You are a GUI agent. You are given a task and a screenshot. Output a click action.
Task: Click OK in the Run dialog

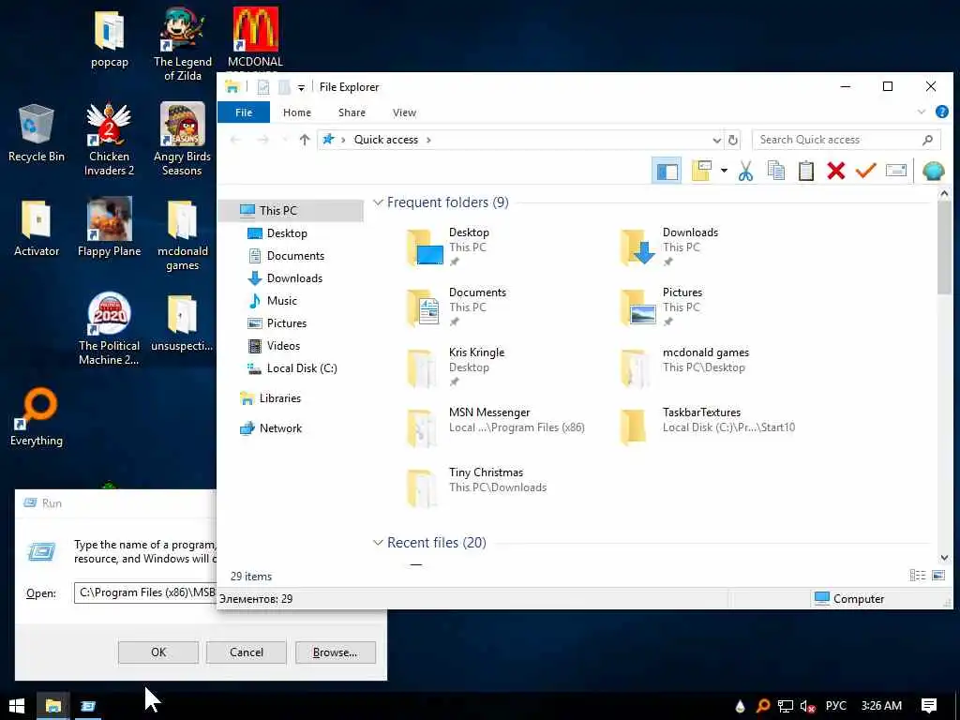[158, 652]
